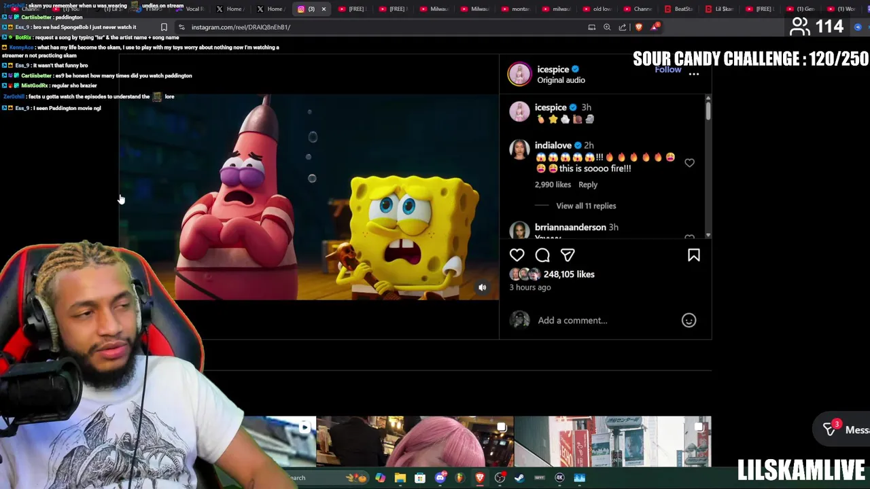Save the reel with the bookmark icon
The height and width of the screenshot is (489, 870).
click(694, 255)
